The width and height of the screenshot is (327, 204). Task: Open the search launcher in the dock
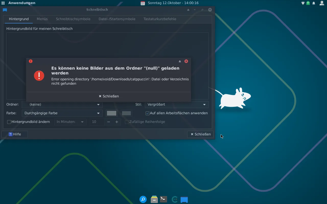click(143, 199)
